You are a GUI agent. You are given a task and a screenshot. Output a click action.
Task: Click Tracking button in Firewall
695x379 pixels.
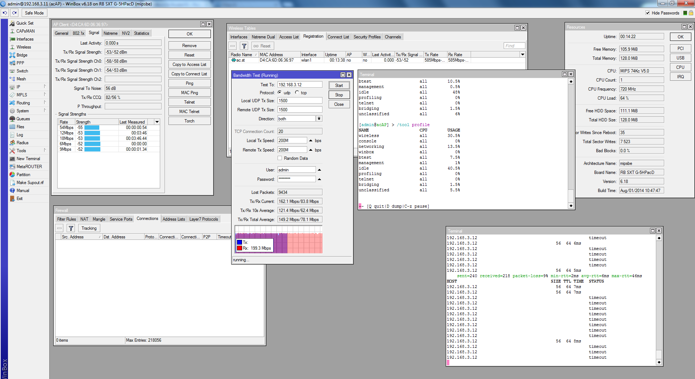pos(89,228)
